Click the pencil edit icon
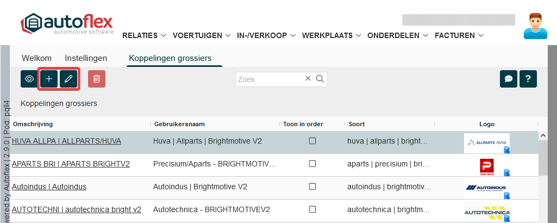Screen dimensions: 557x223 68,79
